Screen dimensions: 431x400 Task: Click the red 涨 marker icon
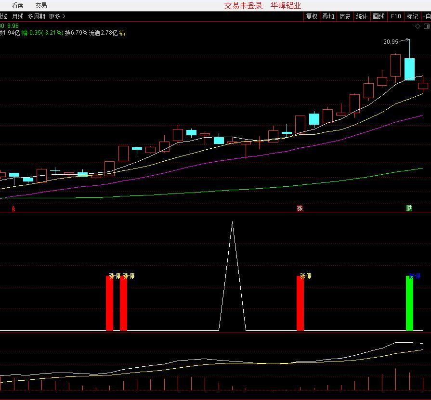coord(300,208)
